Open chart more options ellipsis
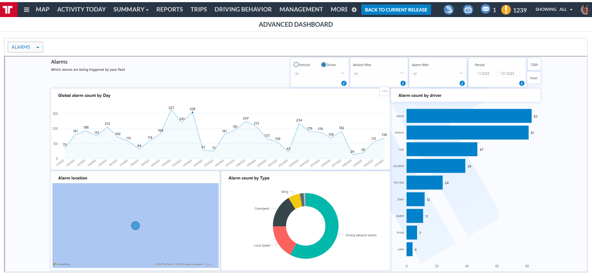592x276 pixels. (384, 91)
